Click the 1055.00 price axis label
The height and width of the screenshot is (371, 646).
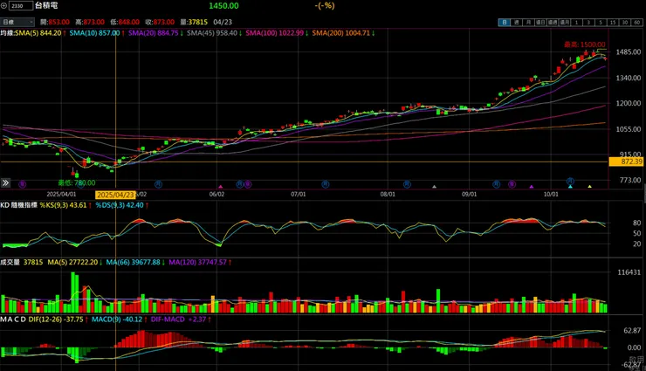point(629,129)
